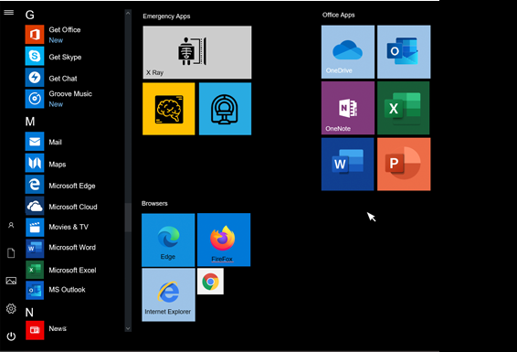Click the Microsoft Excel list icon
The image size is (517, 352).
pos(35,270)
